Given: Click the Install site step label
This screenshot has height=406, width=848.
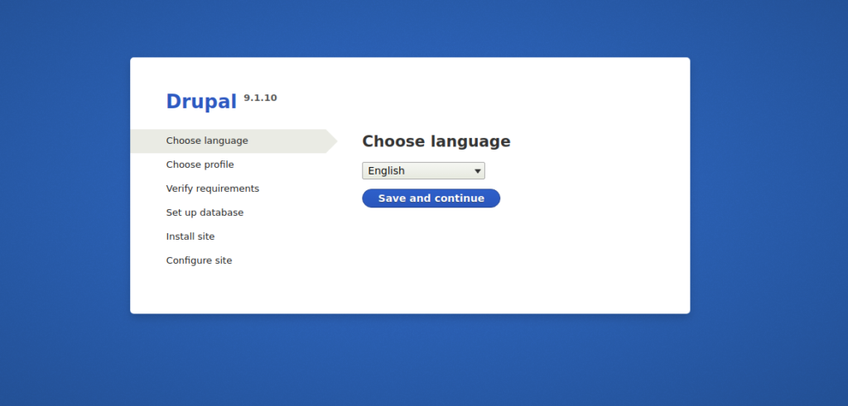Looking at the screenshot, I should 190,236.
